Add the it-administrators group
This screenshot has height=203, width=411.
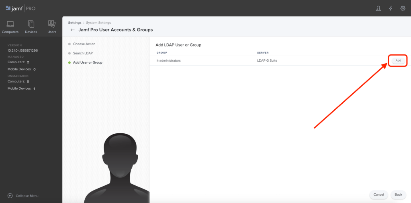coord(398,60)
